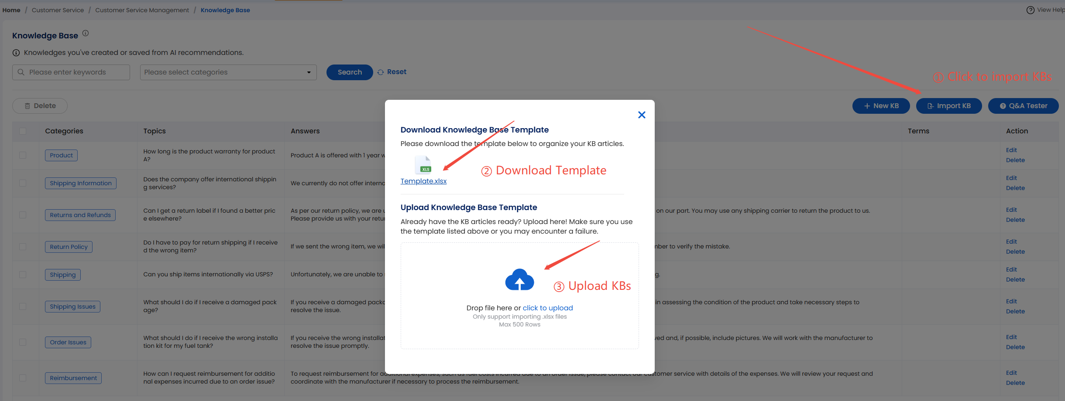Click the View Help question mark icon
Image resolution: width=1065 pixels, height=401 pixels.
point(1031,10)
